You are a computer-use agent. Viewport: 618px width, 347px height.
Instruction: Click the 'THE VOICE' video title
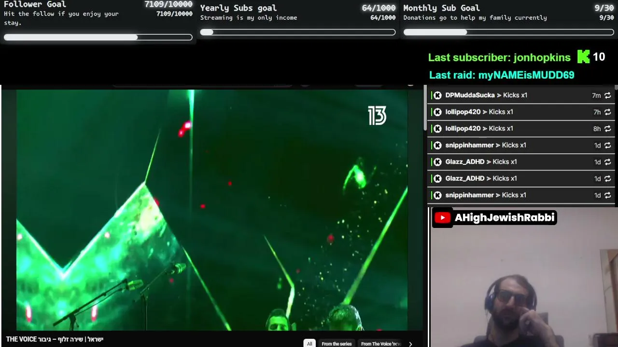coord(55,339)
